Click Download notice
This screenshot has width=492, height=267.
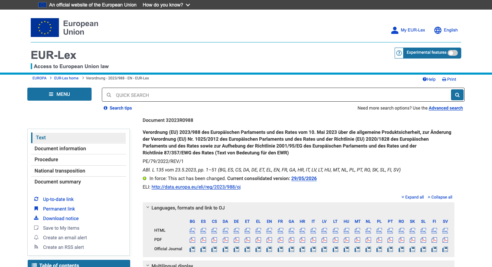point(61,218)
